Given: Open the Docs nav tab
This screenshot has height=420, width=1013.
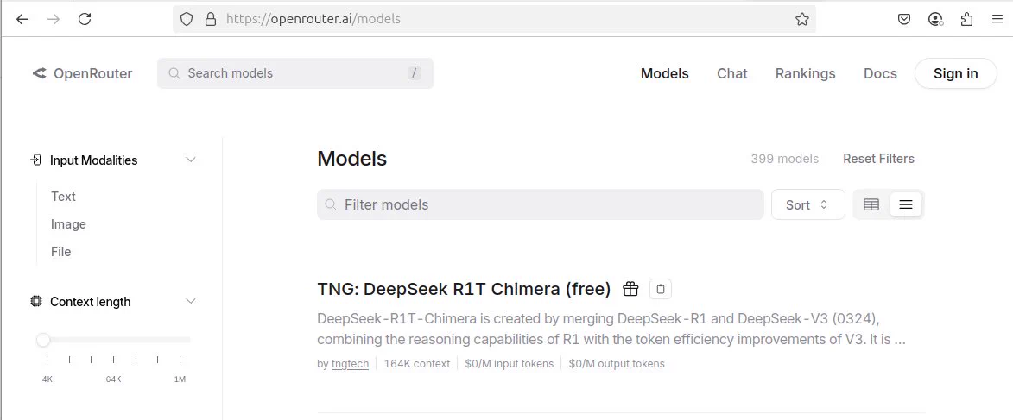Looking at the screenshot, I should (880, 73).
